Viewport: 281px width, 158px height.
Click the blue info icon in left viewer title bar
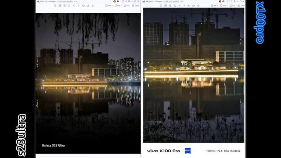[x=118, y=1]
